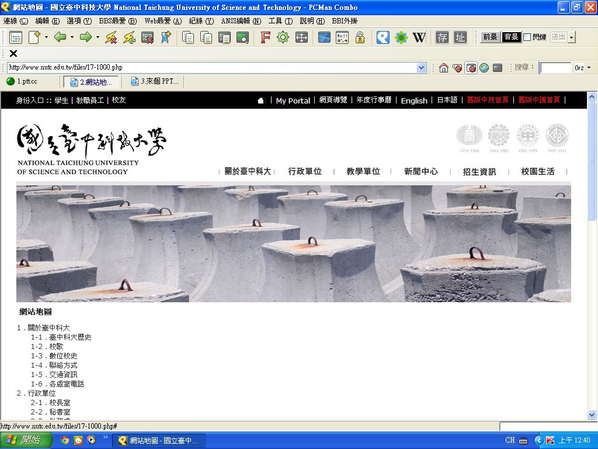Image resolution: width=598 pixels, height=449 pixels.
Task: Click the new connection page icon
Action: tap(34, 37)
